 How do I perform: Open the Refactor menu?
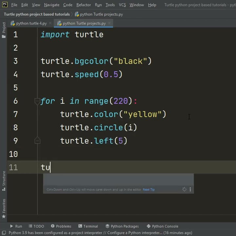click(84, 5)
